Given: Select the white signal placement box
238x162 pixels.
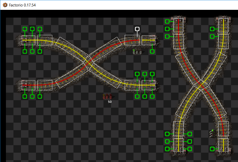Looking at the screenshot, I should (x=137, y=29).
